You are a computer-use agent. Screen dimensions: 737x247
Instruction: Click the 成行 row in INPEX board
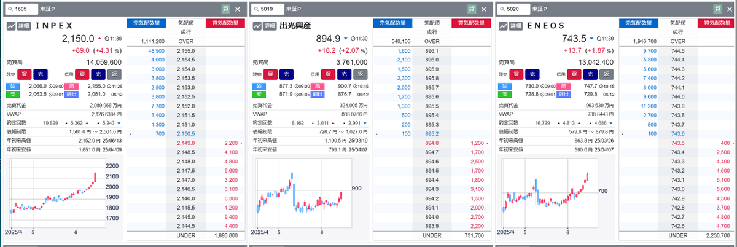tap(185, 32)
